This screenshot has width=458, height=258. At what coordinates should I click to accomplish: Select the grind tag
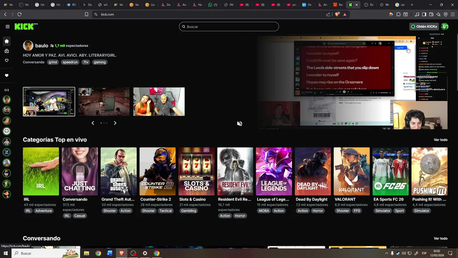click(x=53, y=62)
